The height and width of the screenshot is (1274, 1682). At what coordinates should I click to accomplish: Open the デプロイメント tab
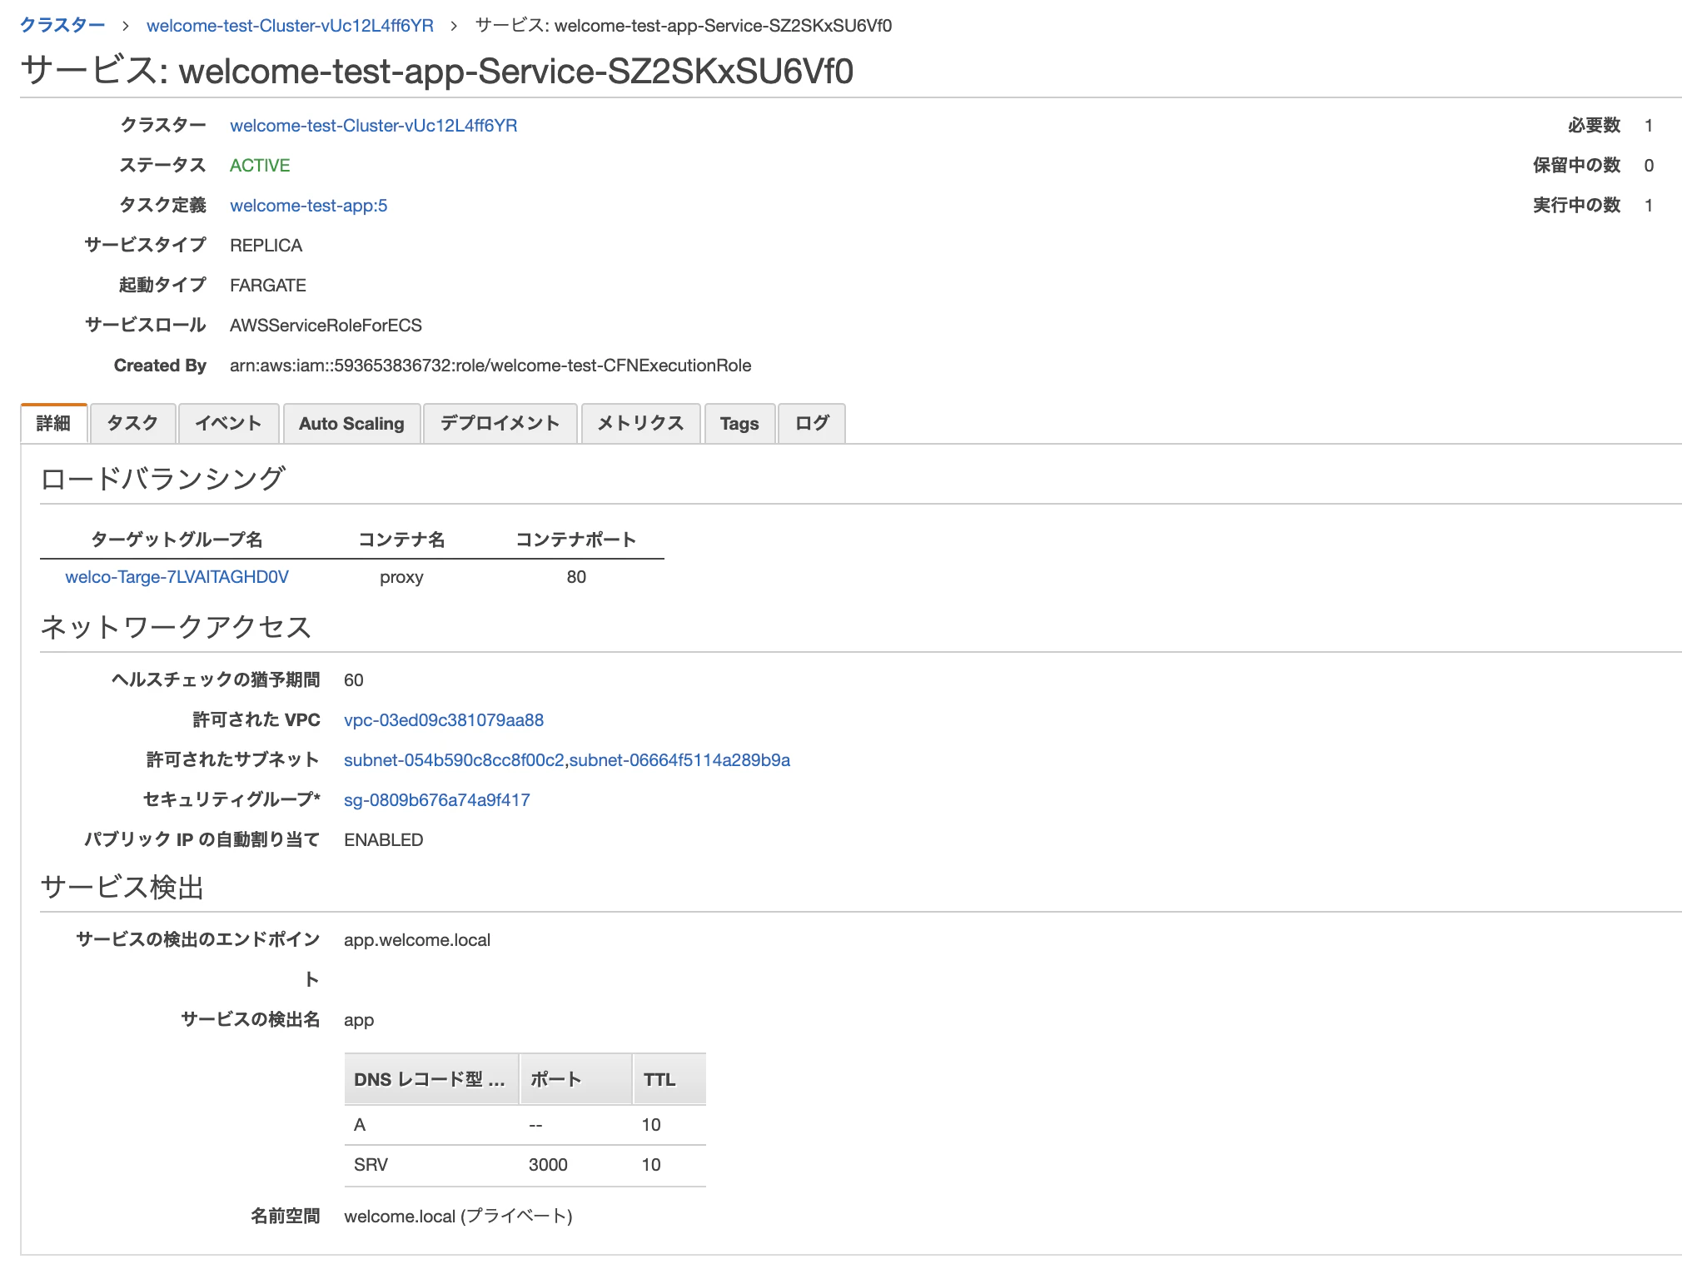click(x=500, y=423)
